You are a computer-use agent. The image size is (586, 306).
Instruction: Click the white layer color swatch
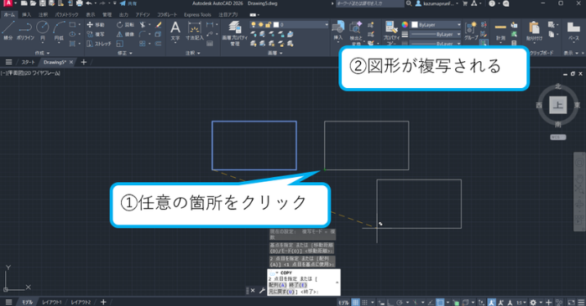pyautogui.click(x=276, y=24)
